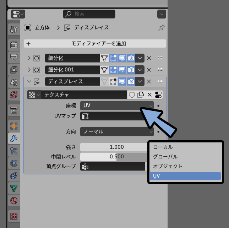Toggle viewport display for ディスプレイス

pyautogui.click(x=122, y=81)
